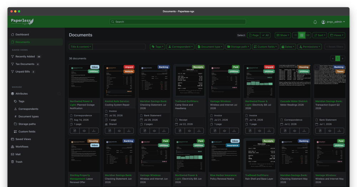Go to pagination page 1
The height and width of the screenshot is (187, 357).
(338, 58)
